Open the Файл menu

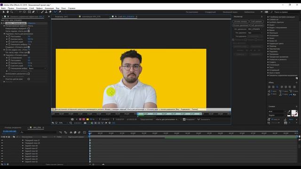[x=3, y=8]
